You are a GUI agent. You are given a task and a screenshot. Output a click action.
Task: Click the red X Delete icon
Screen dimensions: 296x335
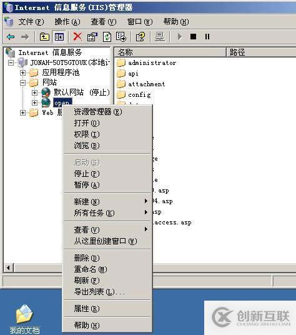(x=77, y=36)
